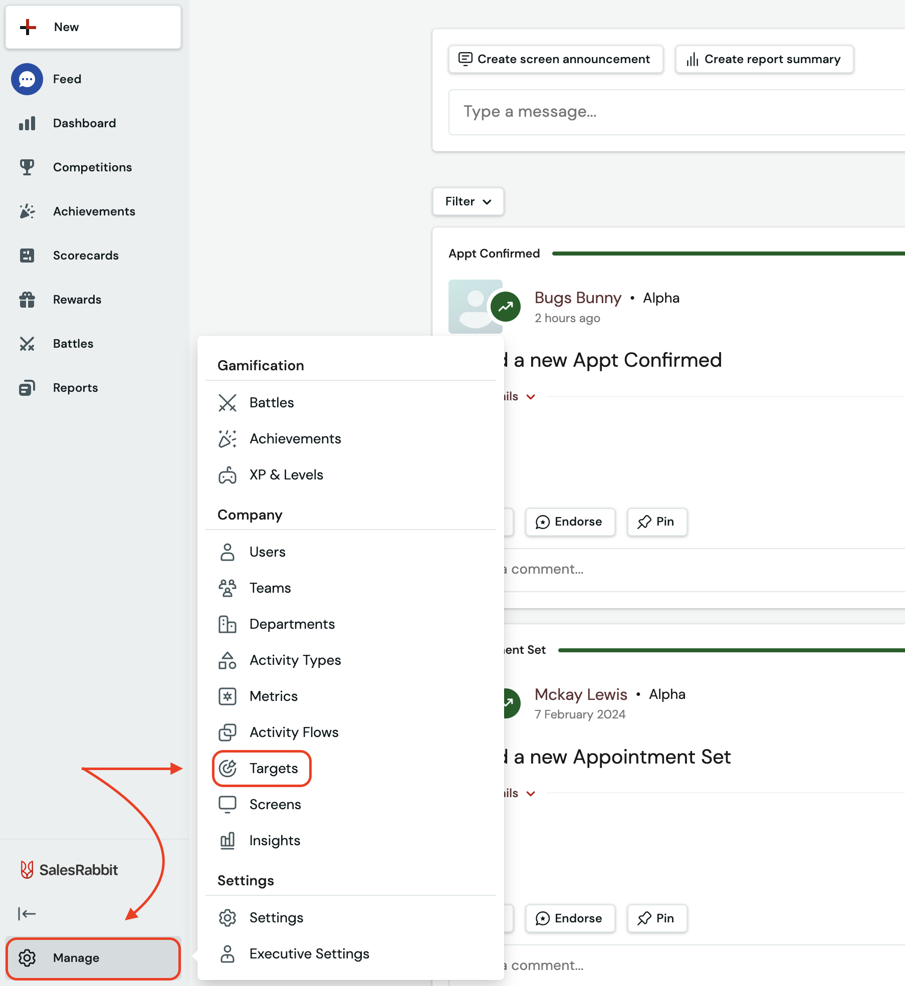Click the Targets bullseye icon
905x986 pixels.
coord(228,769)
